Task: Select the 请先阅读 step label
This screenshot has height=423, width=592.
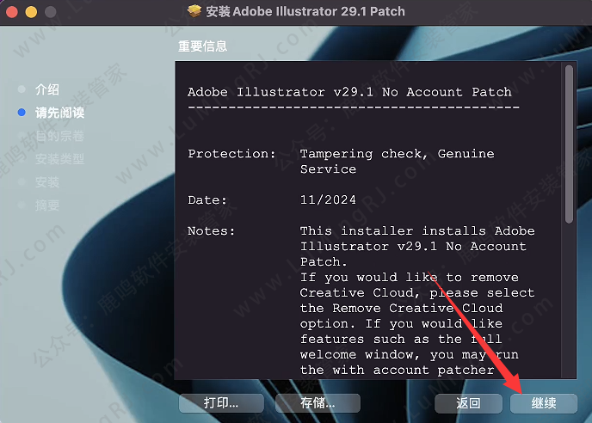Action: point(59,113)
